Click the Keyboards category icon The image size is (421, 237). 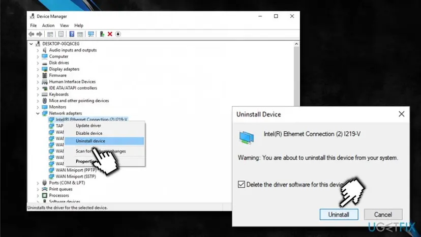coord(45,94)
